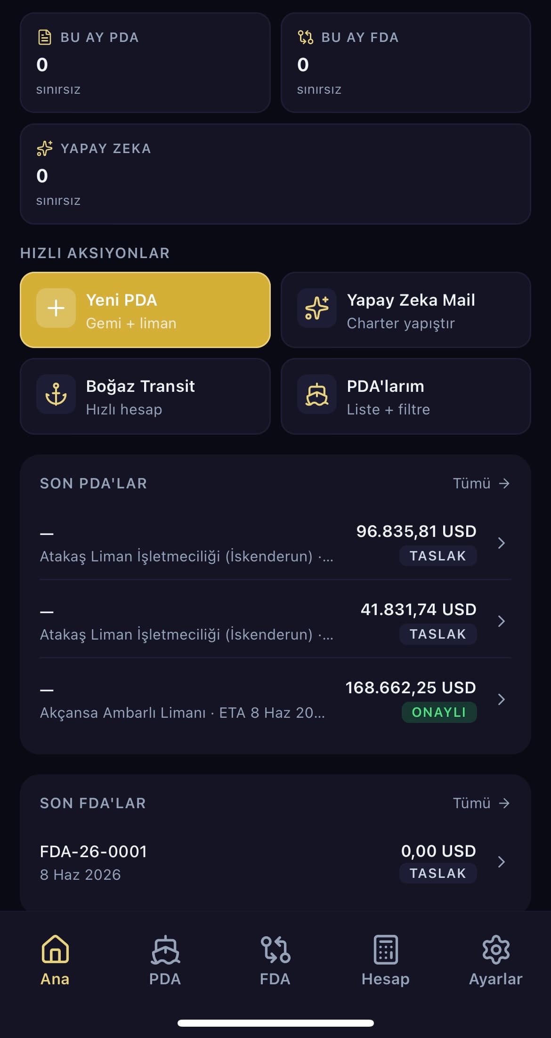Expand the 96.835,81 USD PDA chevron

pyautogui.click(x=501, y=543)
